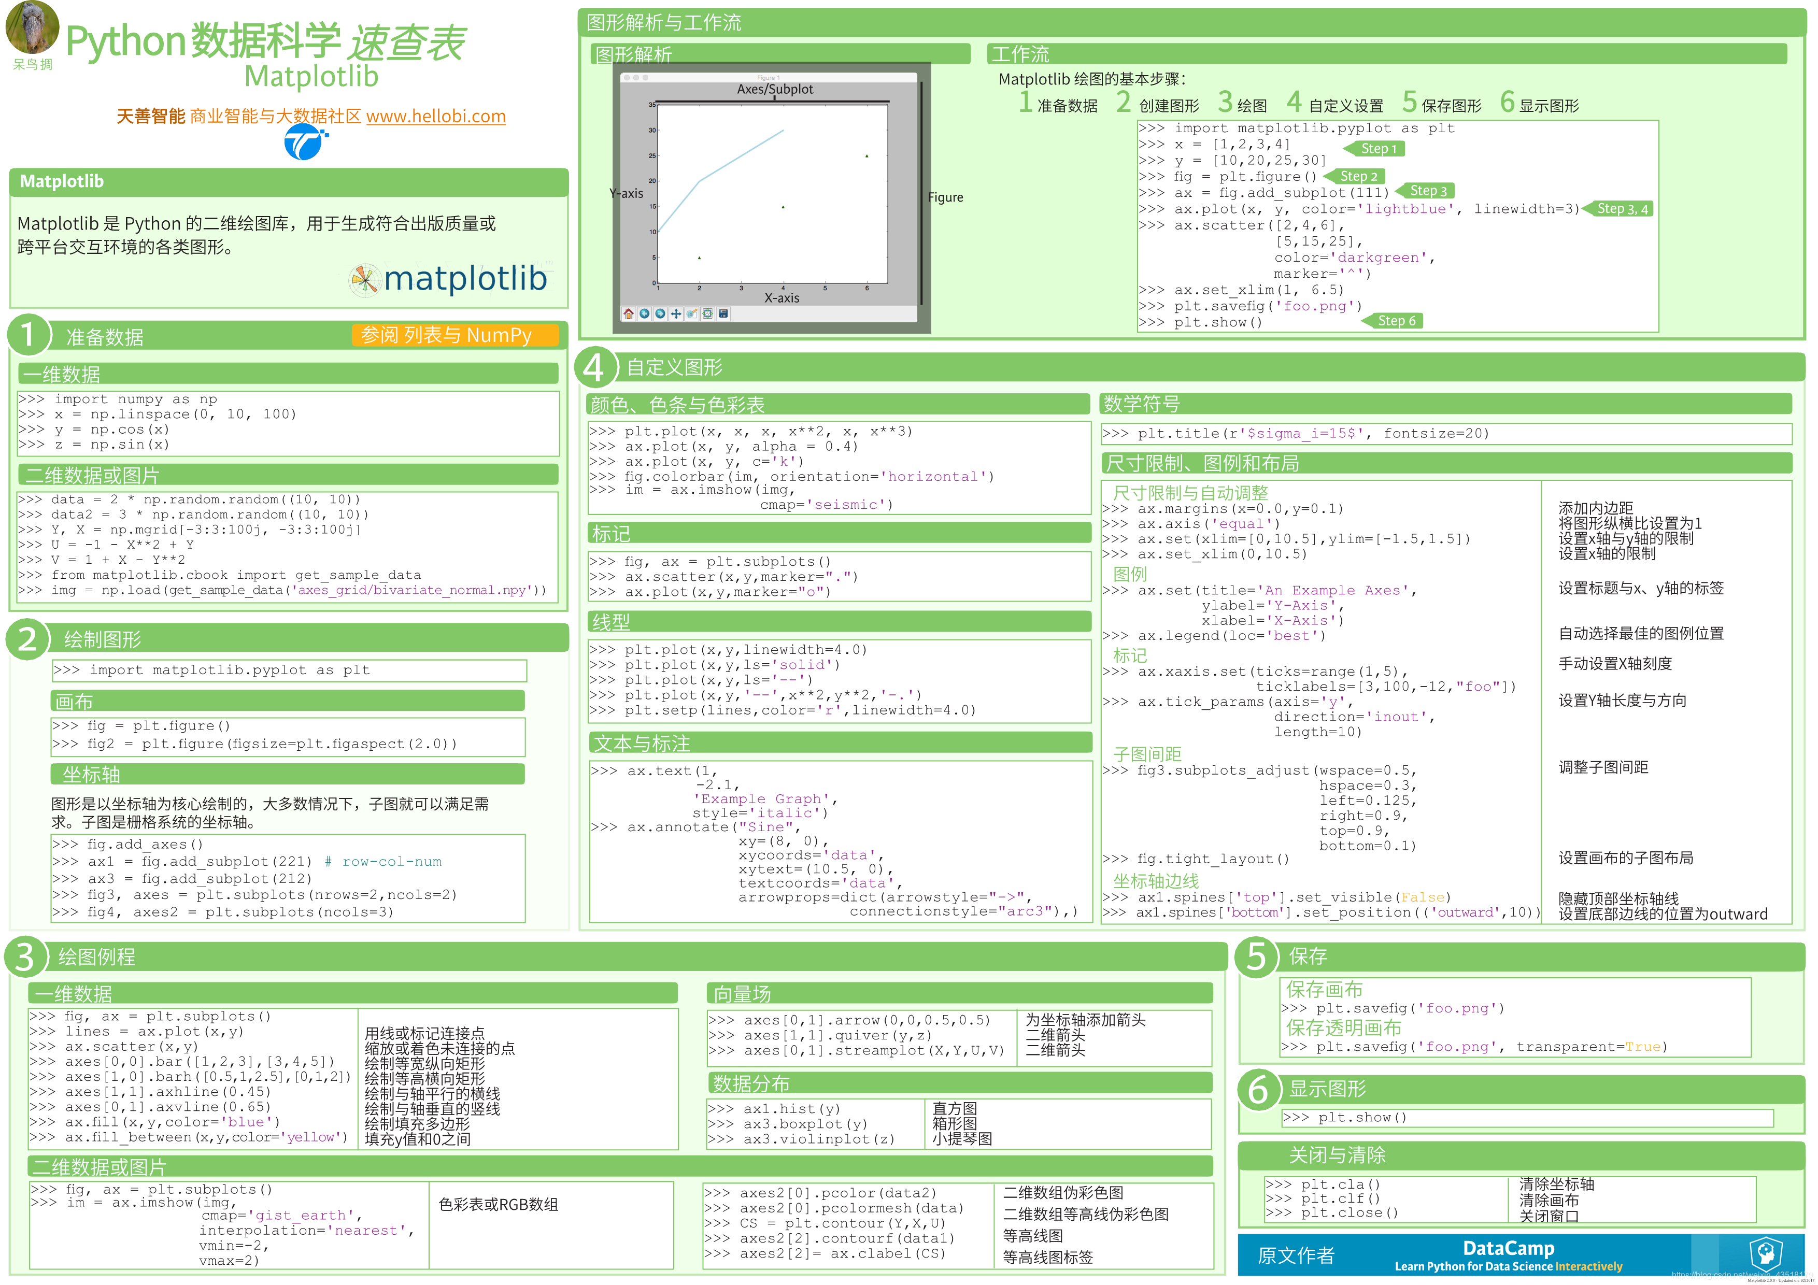Open the www.hellobi.com link

[x=435, y=116]
